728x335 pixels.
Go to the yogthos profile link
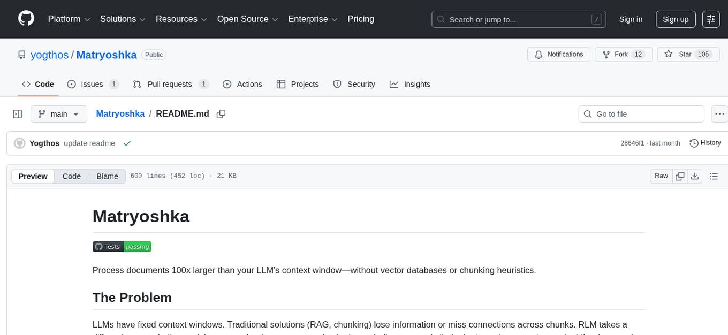pyautogui.click(x=49, y=55)
